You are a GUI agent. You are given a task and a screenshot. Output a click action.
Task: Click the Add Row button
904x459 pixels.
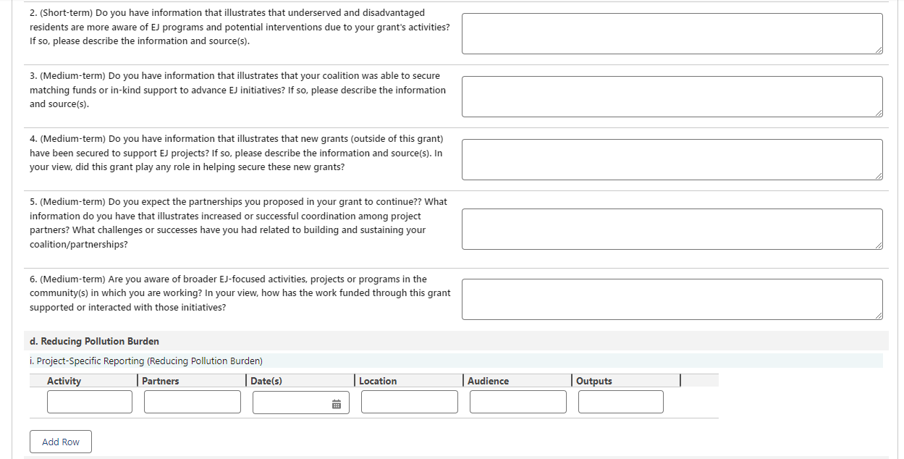click(x=61, y=442)
